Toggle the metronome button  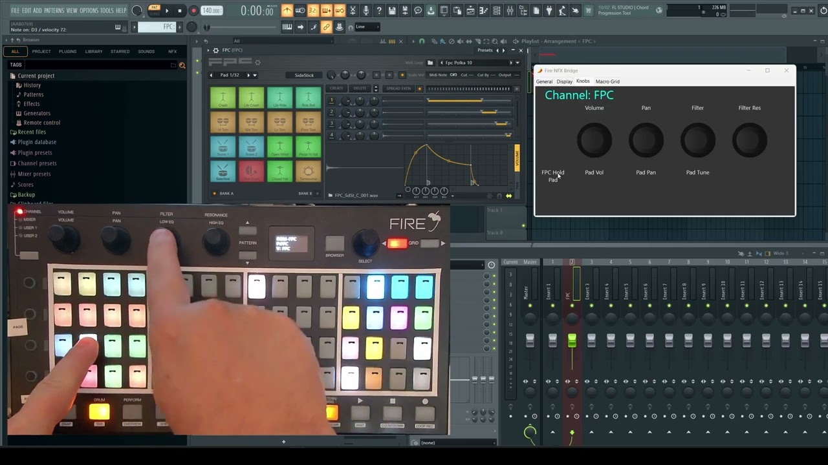point(287,10)
